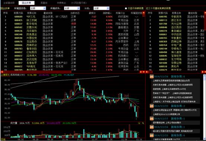Select the 徐工机械 row, code 000425

coord(71,20)
